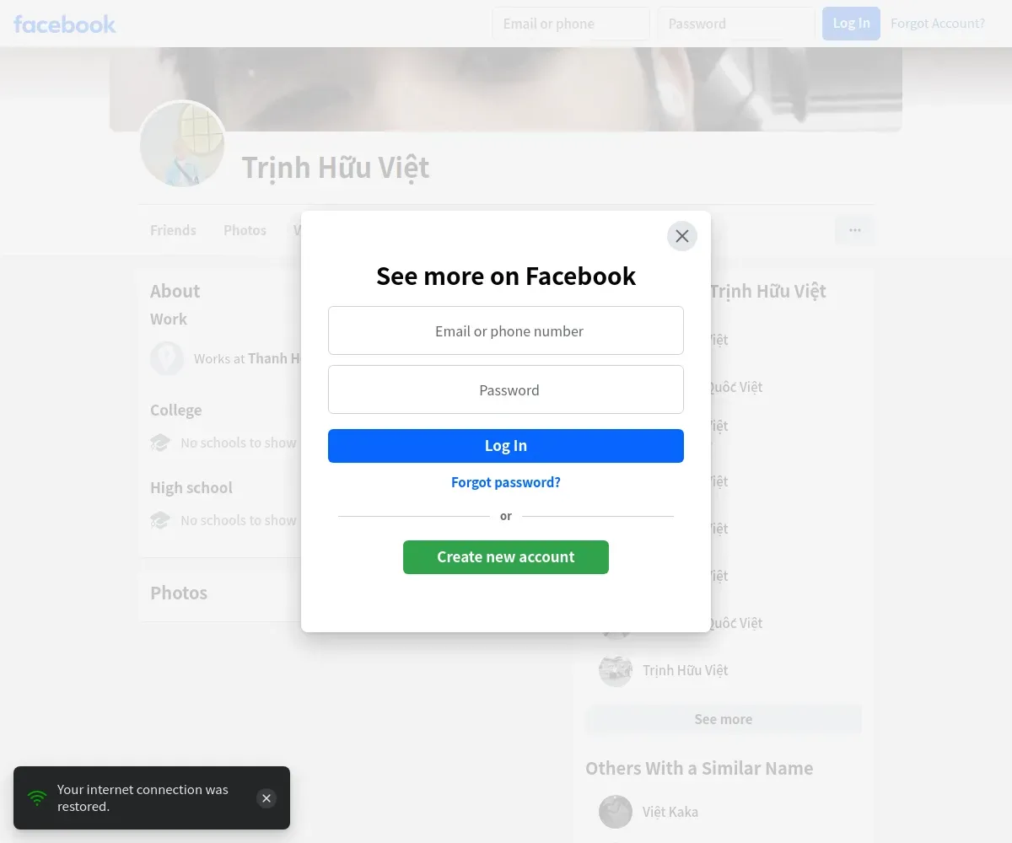Close the See more on Facebook dialog

coord(682,236)
